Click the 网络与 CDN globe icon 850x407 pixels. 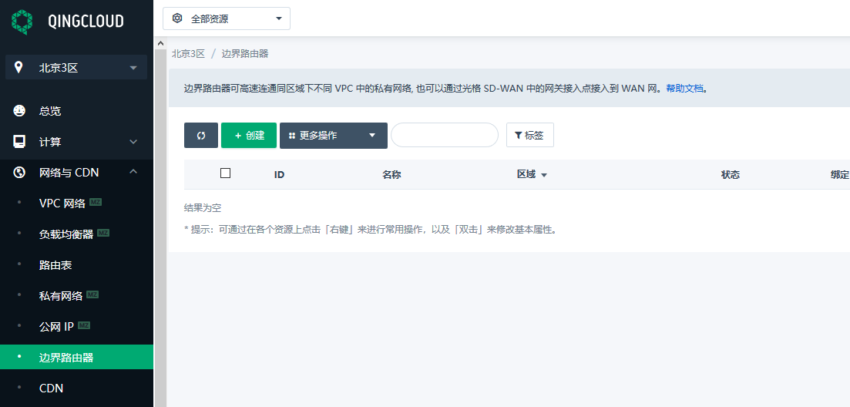[x=20, y=173]
